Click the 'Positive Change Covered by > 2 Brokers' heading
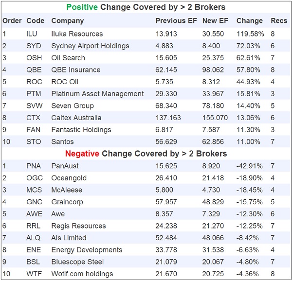Screen dimensions: 292x281 [146, 7]
